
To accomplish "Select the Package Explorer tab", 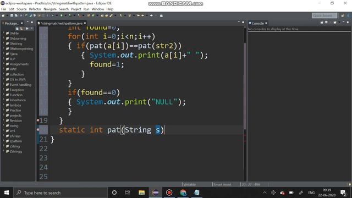I will pyautogui.click(x=12, y=23).
